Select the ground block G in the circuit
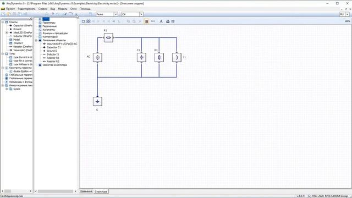Screen dimensions: 352x198 pos(97,101)
